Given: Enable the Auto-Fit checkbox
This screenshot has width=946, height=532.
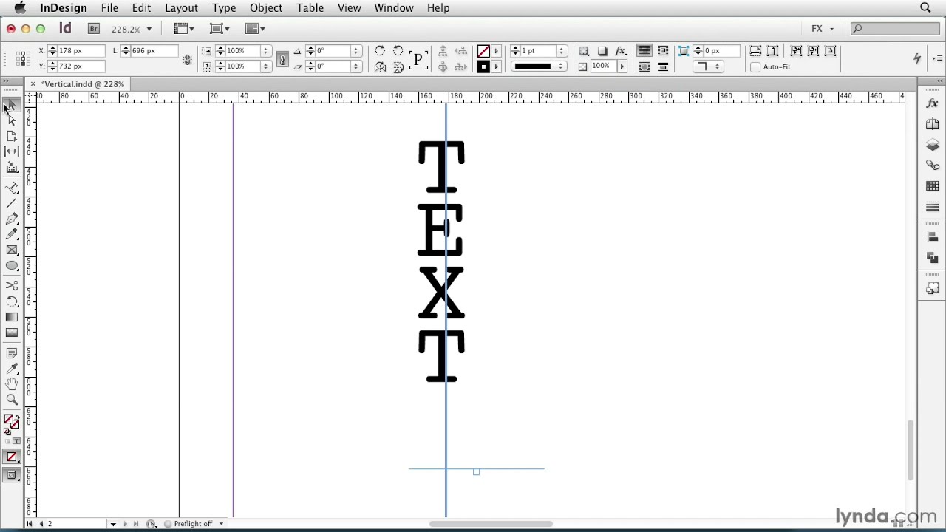Looking at the screenshot, I should [755, 67].
